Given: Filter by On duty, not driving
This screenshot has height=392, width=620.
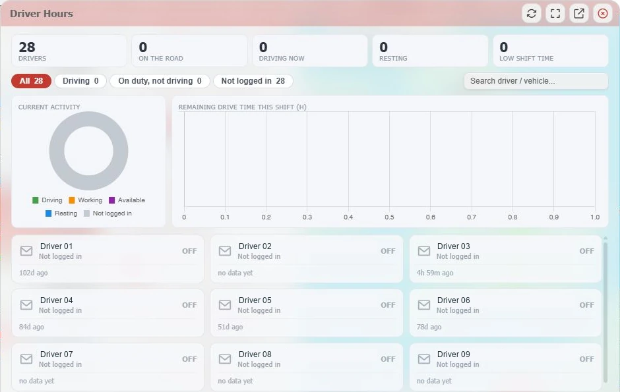Looking at the screenshot, I should [x=160, y=81].
